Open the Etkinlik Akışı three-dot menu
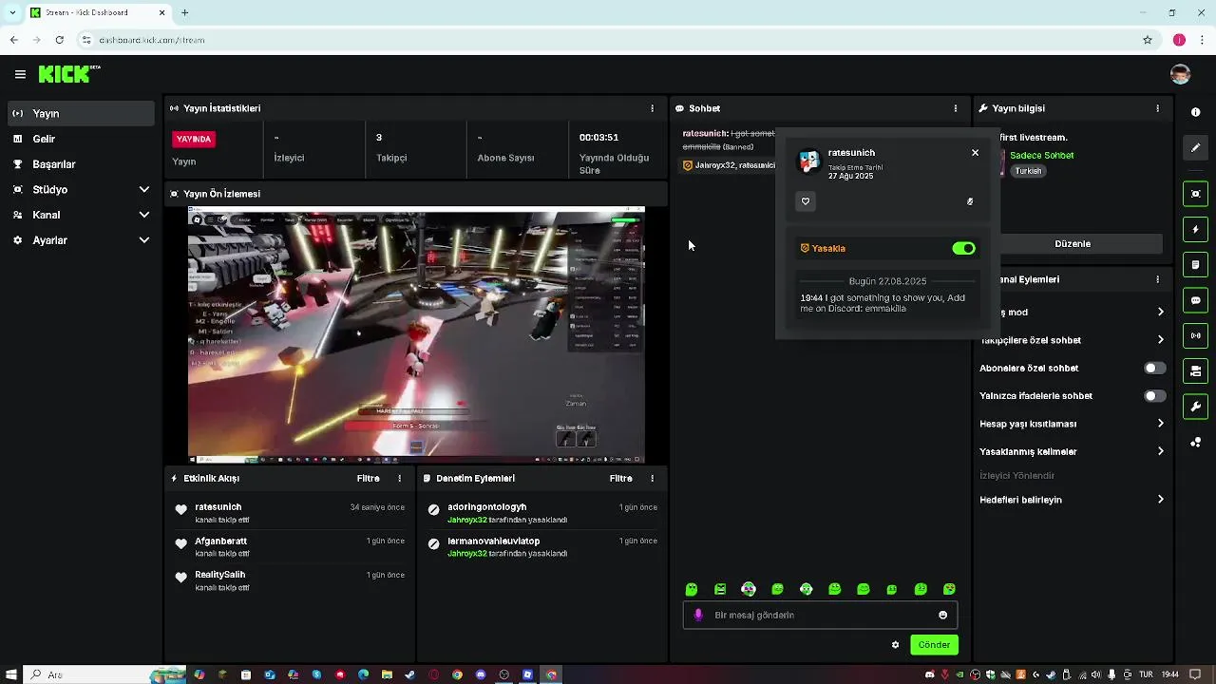 tap(399, 479)
